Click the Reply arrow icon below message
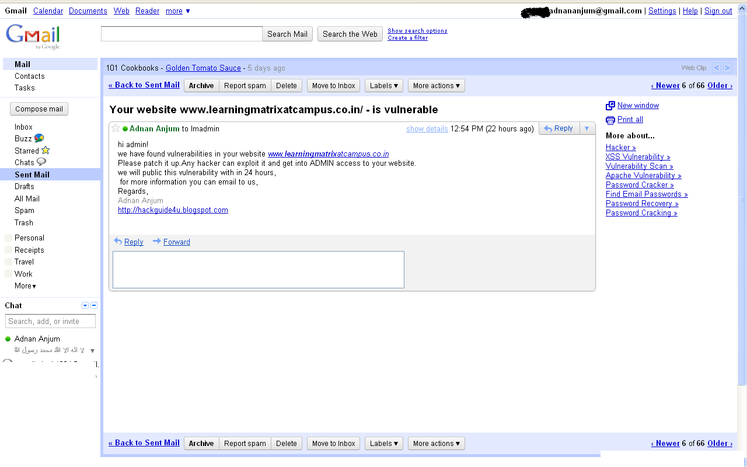The width and height of the screenshot is (747, 467). 118,241
